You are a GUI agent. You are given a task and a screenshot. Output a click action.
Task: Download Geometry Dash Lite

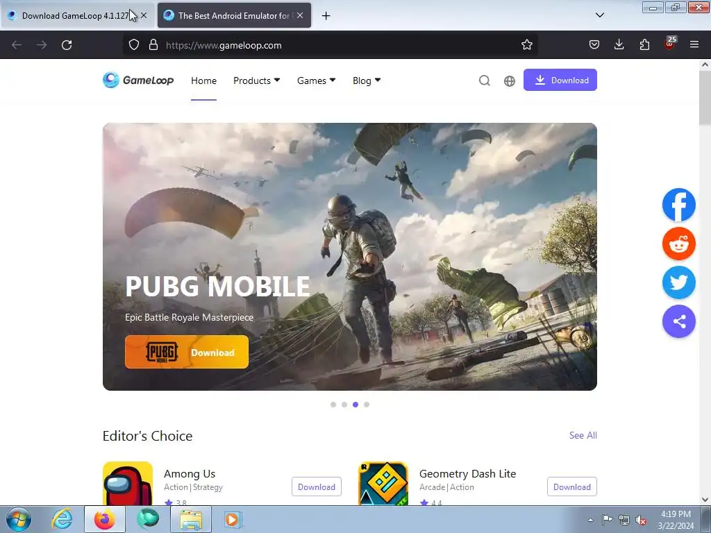pos(572,487)
